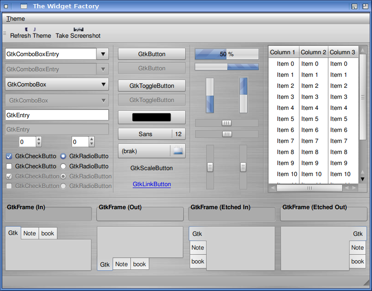372x291 pixels.
Task: Sort by the Column 3 header
Action: pyautogui.click(x=343, y=52)
